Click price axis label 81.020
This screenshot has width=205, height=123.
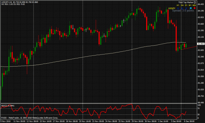coord(201,90)
